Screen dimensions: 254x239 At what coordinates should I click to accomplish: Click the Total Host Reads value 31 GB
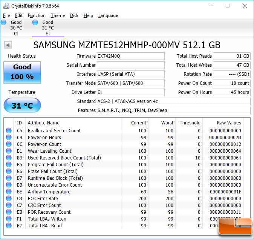click(232, 56)
